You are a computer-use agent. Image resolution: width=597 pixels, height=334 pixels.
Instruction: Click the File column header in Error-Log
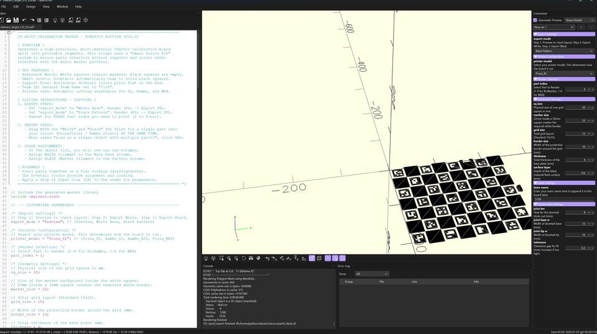[x=381, y=282]
